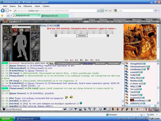Click username Why Me[9] in user list

click(136, 78)
